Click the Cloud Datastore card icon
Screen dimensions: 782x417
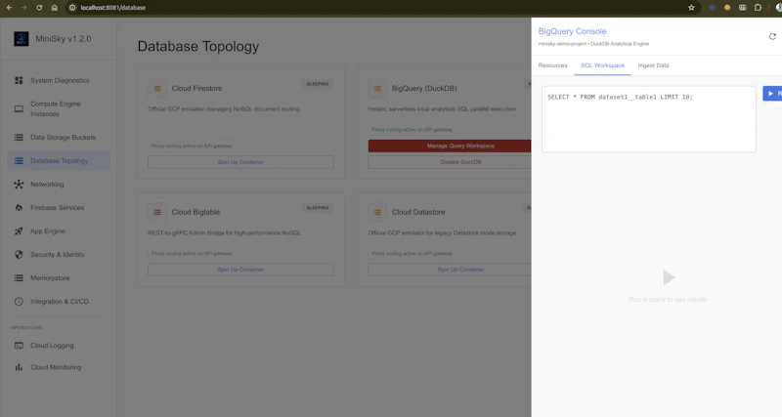click(377, 212)
